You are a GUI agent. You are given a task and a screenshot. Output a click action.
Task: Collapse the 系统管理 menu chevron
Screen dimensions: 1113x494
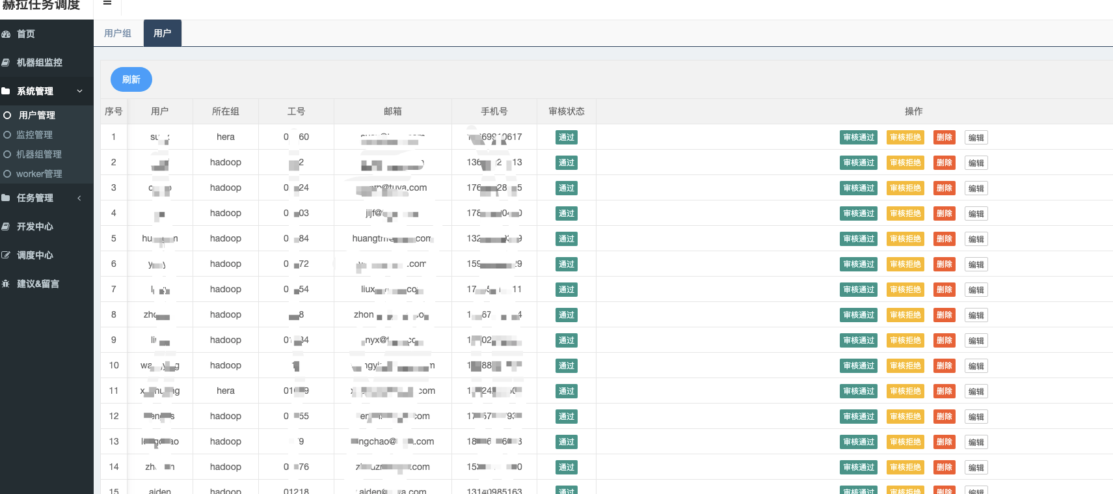[80, 91]
